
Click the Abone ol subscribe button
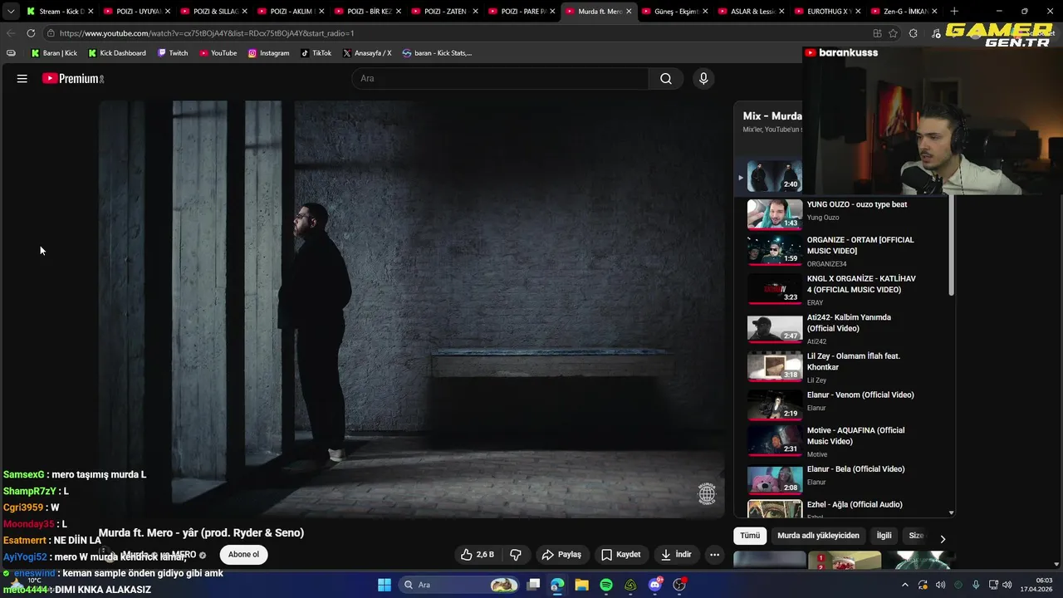(243, 555)
